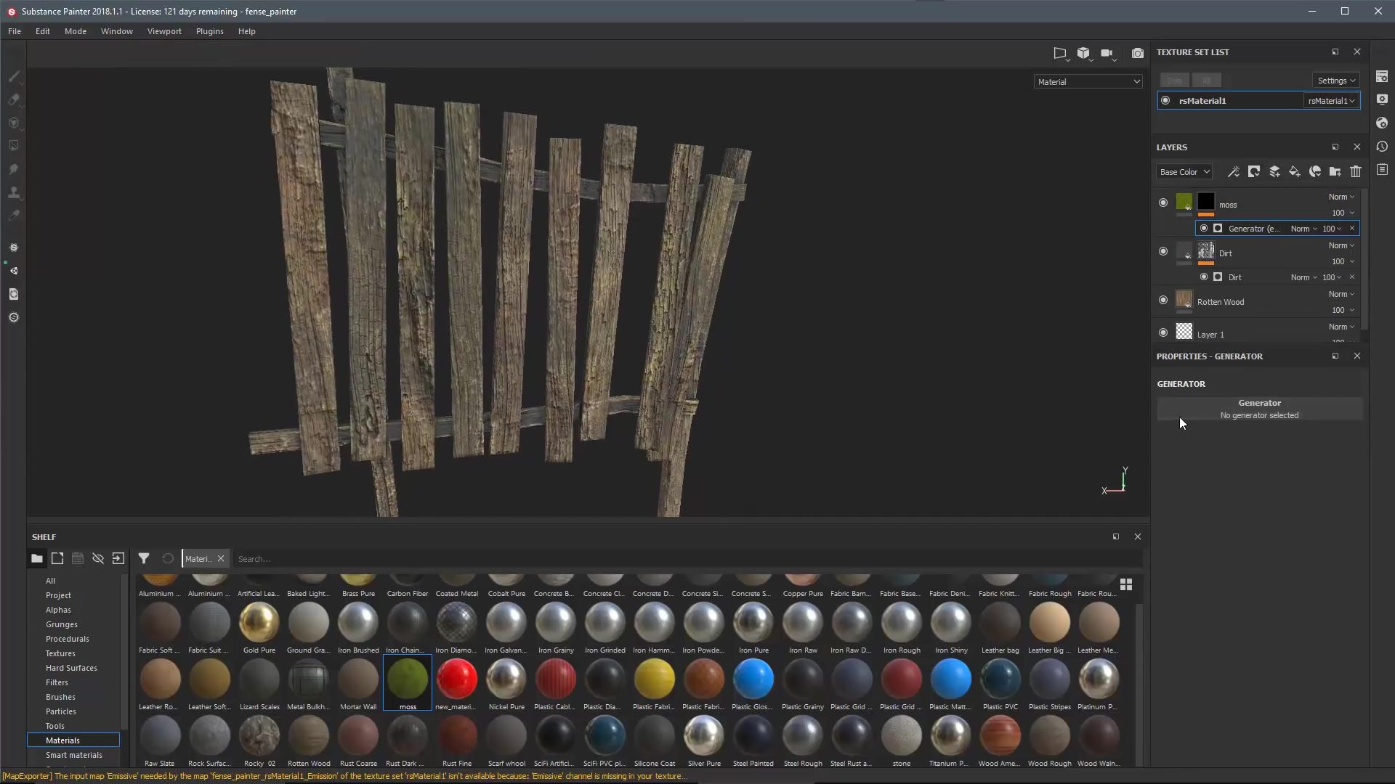1395x784 pixels.
Task: Toggle visibility of the Dirt layer
Action: 1163,252
